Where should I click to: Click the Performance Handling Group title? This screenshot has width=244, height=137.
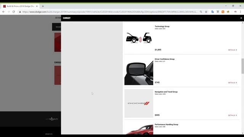click(x=166, y=124)
